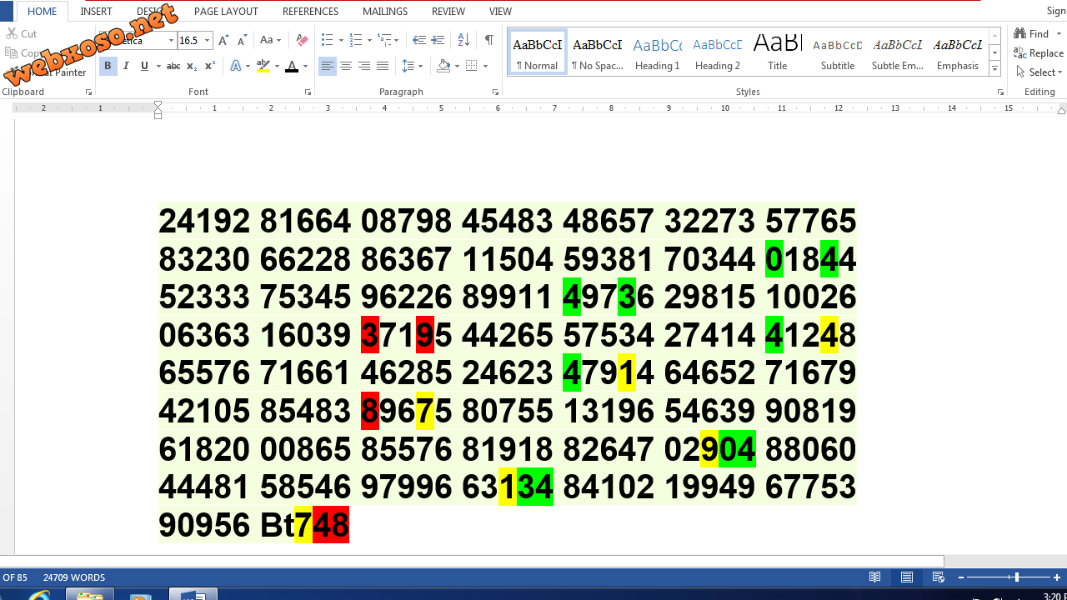Viewport: 1067px width, 600px height.
Task: Open the font size dropdown
Action: pos(207,40)
